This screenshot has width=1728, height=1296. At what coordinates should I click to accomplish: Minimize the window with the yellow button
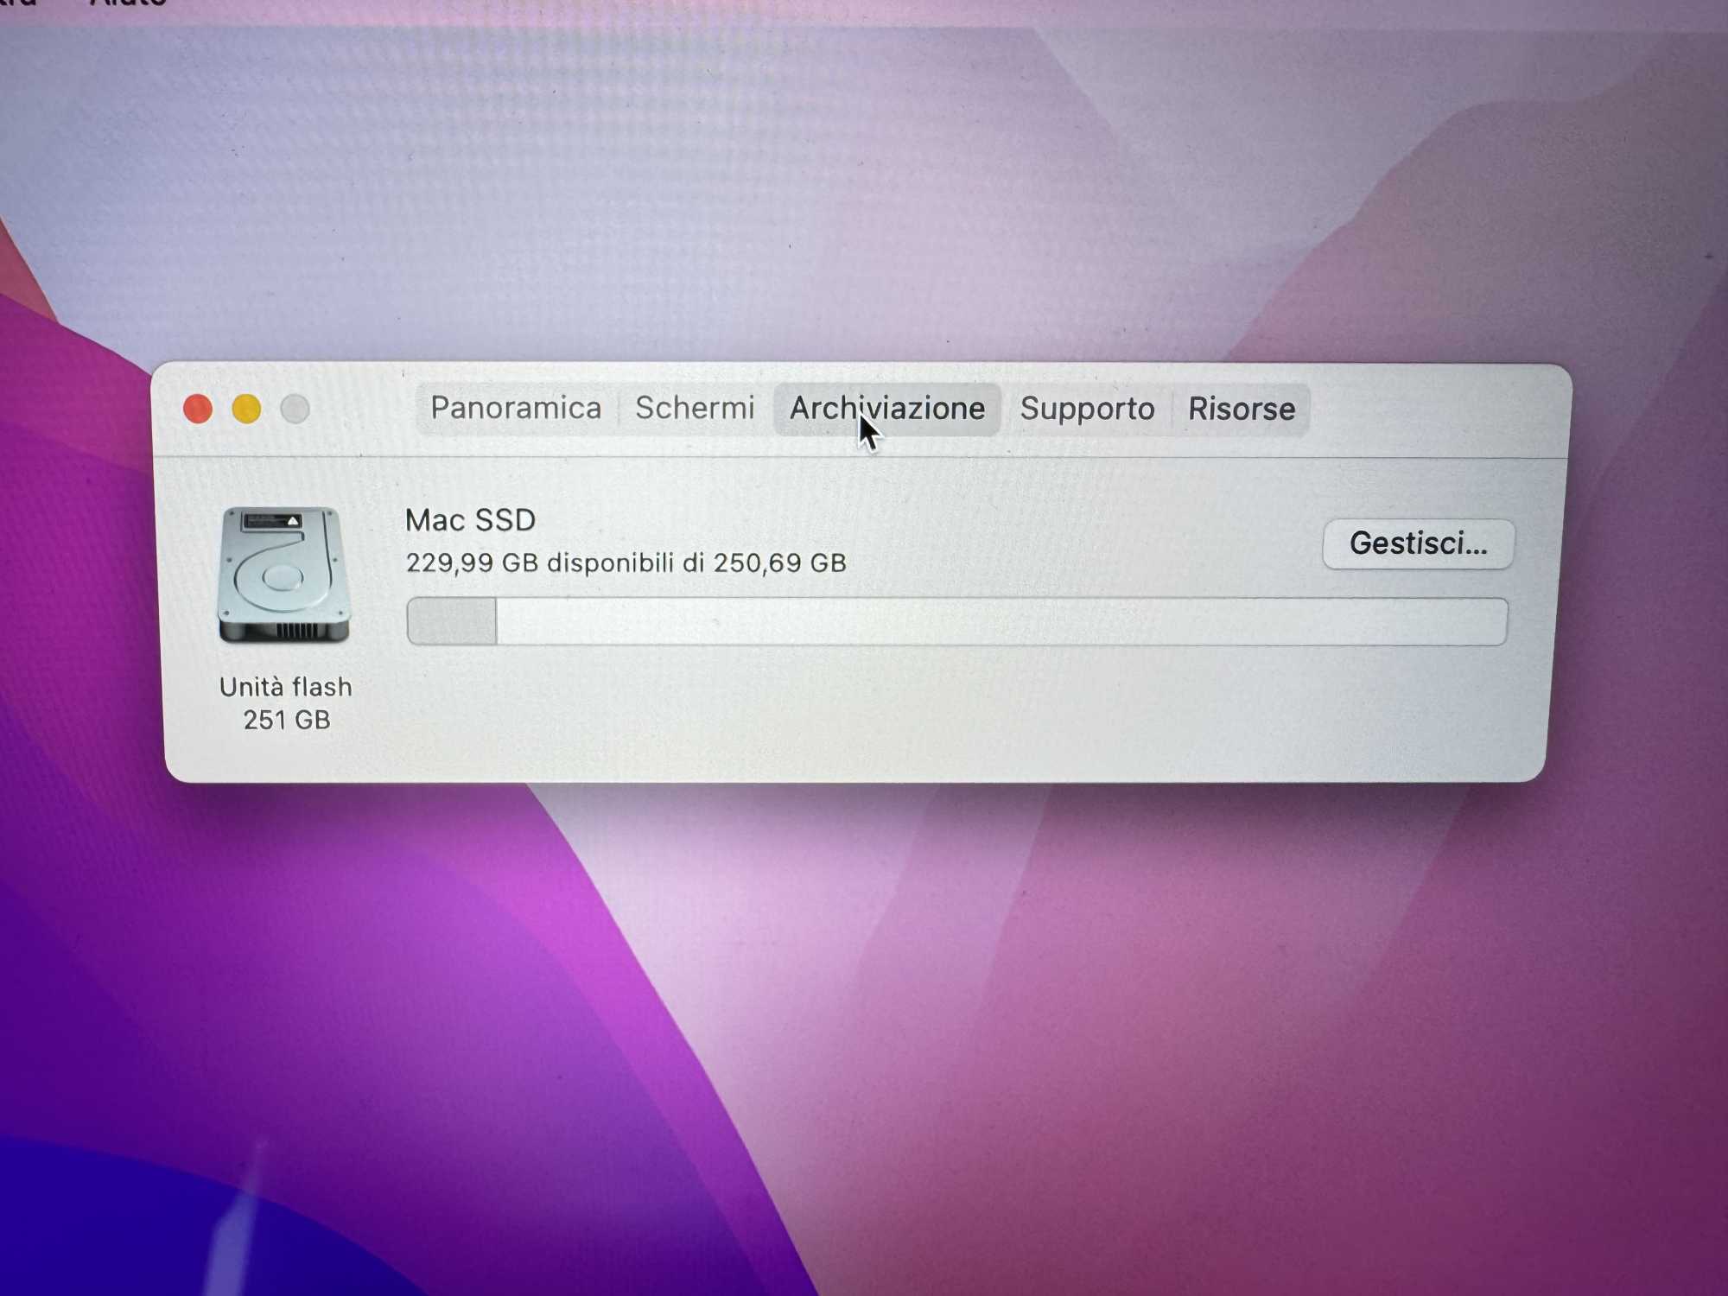(x=246, y=409)
